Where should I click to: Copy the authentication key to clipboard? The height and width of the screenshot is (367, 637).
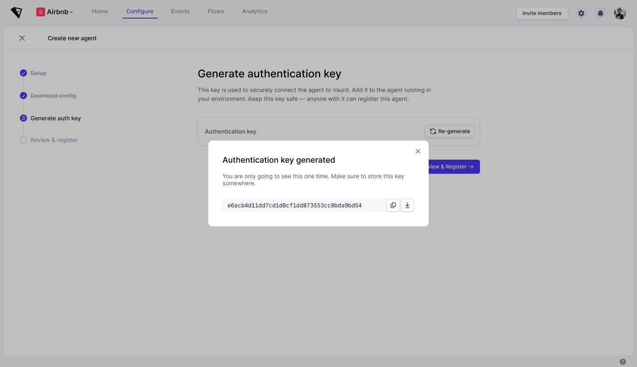pyautogui.click(x=393, y=205)
